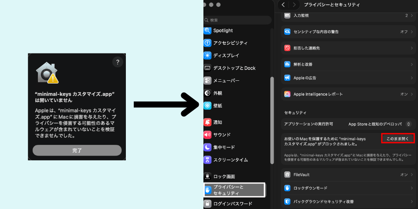The image size is (418, 209).
Task: Click the オン value in the FileVault row
Action: (404, 175)
